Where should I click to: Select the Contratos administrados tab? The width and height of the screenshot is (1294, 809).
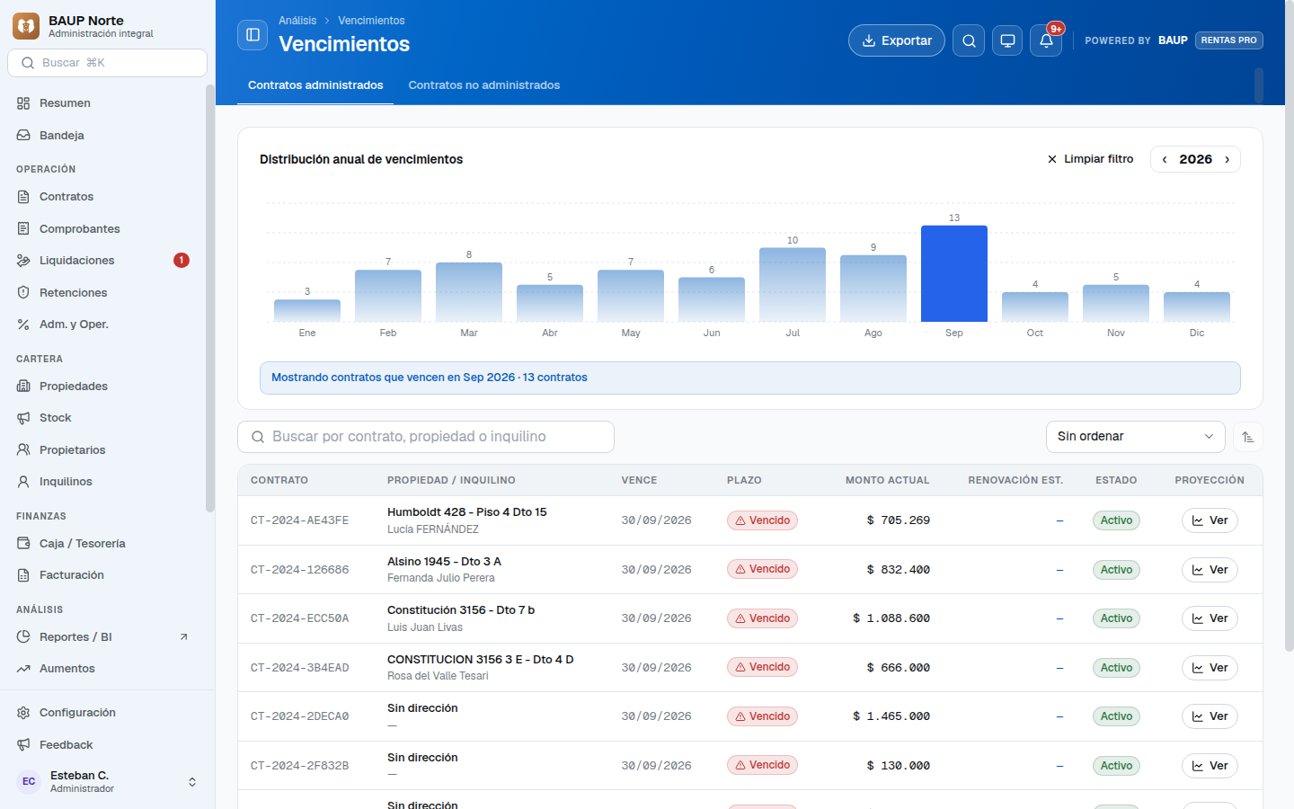click(x=315, y=85)
